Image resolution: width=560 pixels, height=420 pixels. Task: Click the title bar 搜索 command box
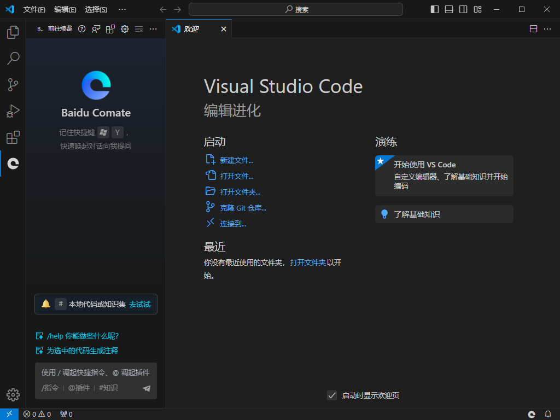[x=296, y=9]
